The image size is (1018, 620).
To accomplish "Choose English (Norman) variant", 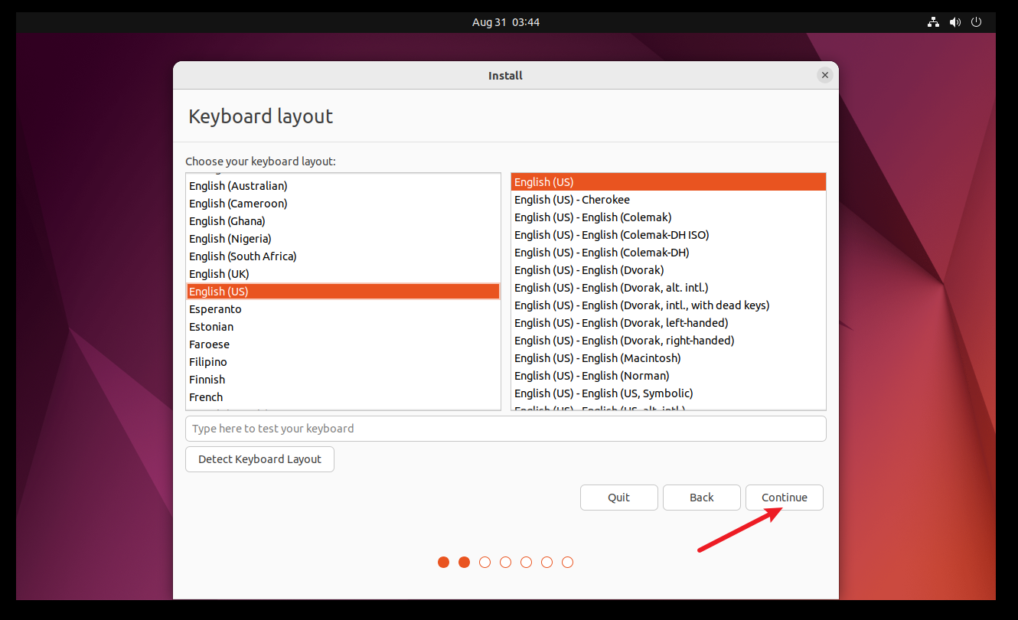I will point(668,376).
